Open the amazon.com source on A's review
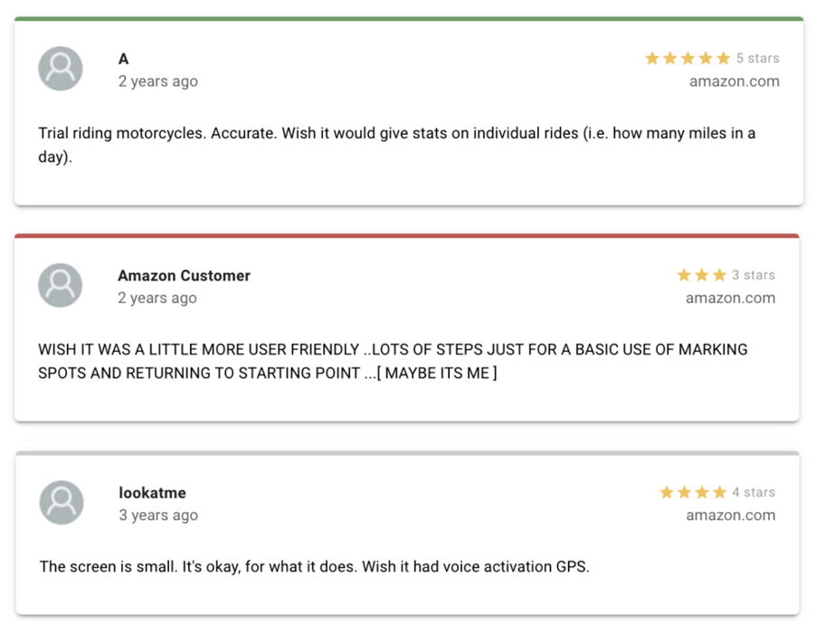 [734, 81]
